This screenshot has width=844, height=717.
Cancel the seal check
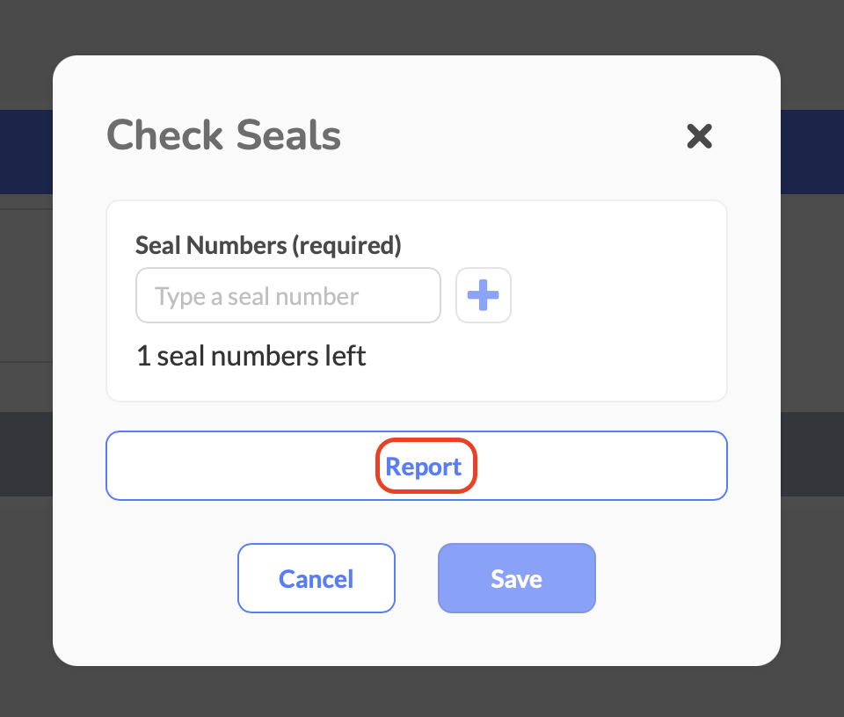click(316, 578)
